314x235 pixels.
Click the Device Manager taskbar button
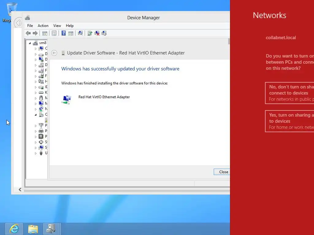[51, 229]
